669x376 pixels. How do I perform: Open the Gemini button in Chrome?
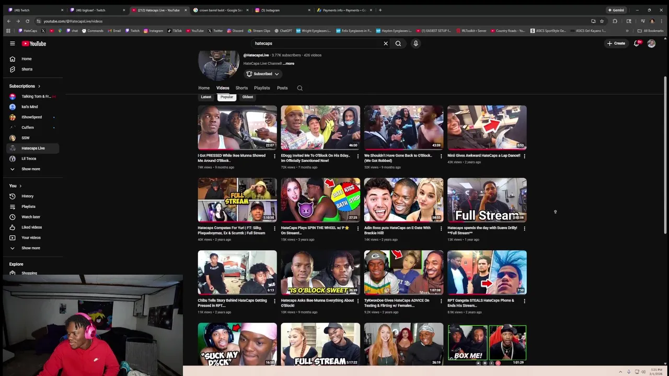pyautogui.click(x=616, y=10)
